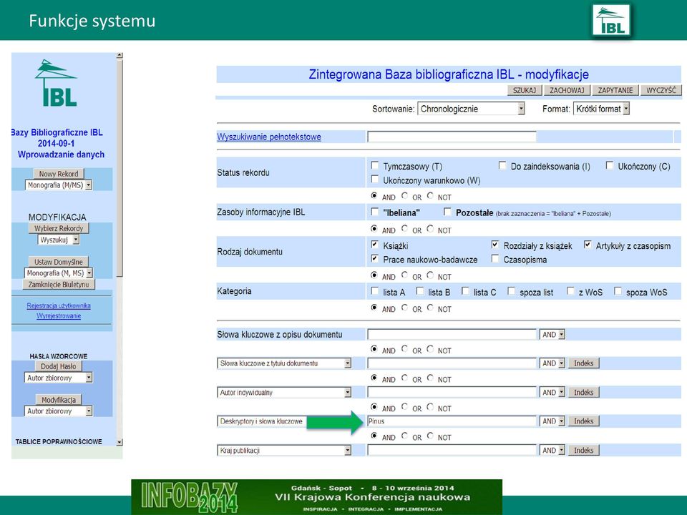Click Indeks button for Kraj publikacji
This screenshot has width=687, height=515.
(x=584, y=450)
